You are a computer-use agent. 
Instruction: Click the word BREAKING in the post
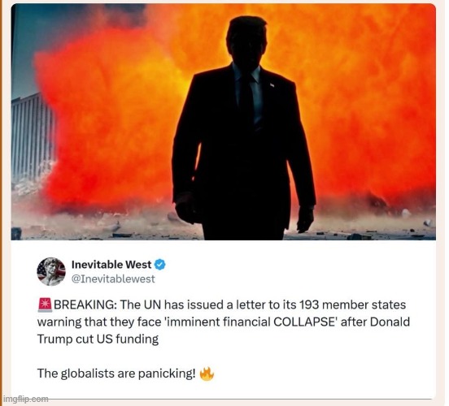tap(85, 304)
